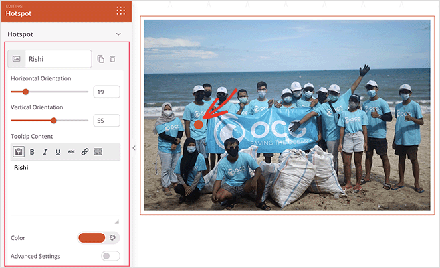Insert a link in tooltip content
Image resolution: width=440 pixels, height=268 pixels.
85,152
